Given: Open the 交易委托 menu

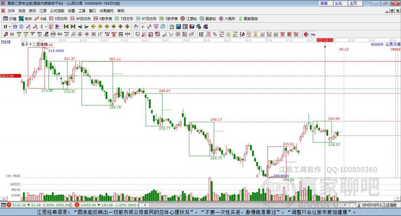Looking at the screenshot, I should click(107, 11).
